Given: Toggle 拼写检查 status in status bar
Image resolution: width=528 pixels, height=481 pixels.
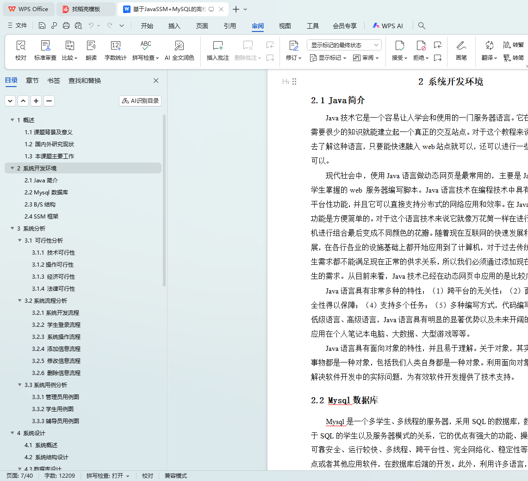Looking at the screenshot, I should (x=107, y=476).
